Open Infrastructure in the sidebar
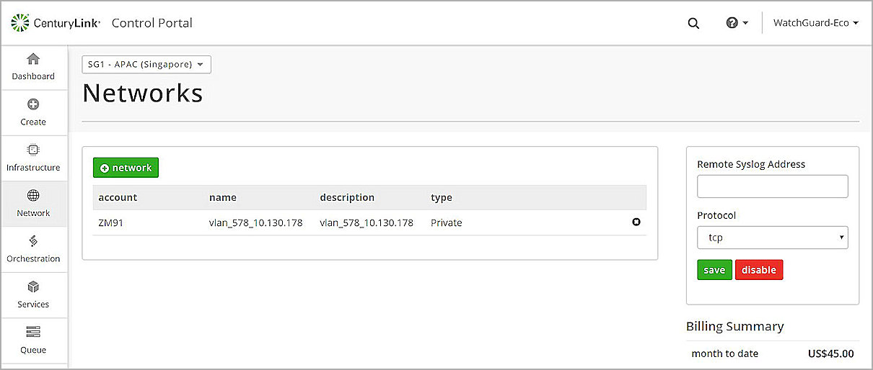Screen dimensions: 873x370 coord(33,150)
